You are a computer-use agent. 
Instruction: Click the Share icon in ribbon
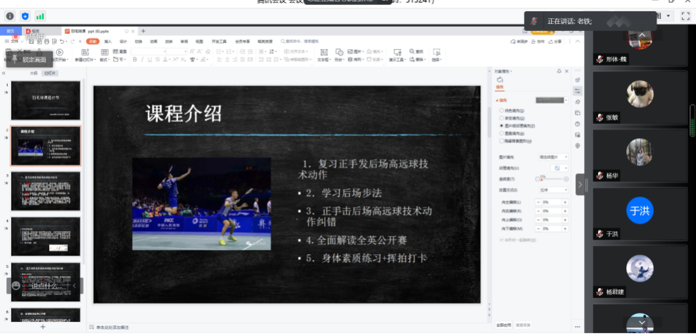click(x=554, y=42)
